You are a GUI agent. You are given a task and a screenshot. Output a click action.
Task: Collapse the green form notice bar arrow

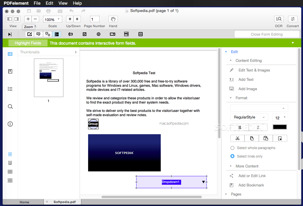click(x=293, y=43)
